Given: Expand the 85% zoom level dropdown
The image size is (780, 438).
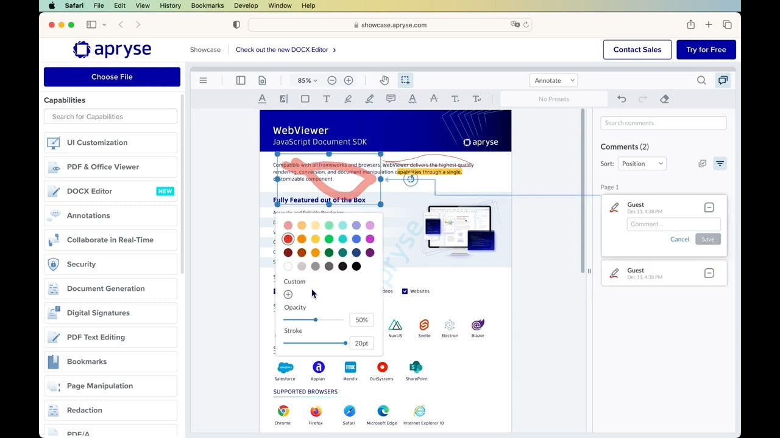Looking at the screenshot, I should tap(307, 80).
